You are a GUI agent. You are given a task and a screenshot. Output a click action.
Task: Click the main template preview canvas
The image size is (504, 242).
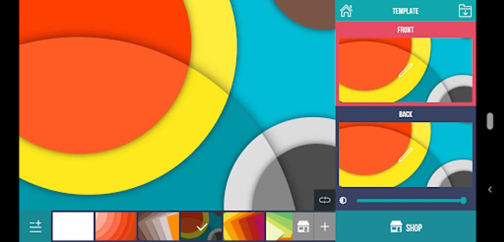point(177,105)
